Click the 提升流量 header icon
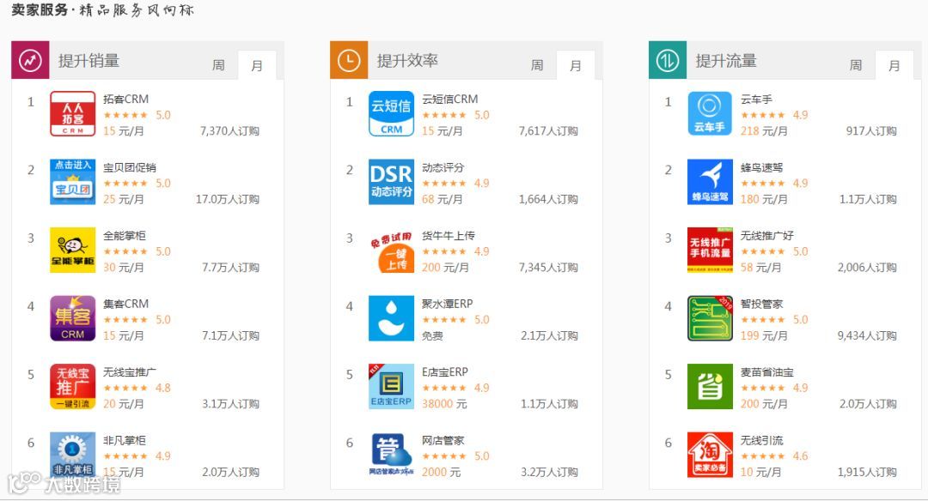 [x=668, y=60]
